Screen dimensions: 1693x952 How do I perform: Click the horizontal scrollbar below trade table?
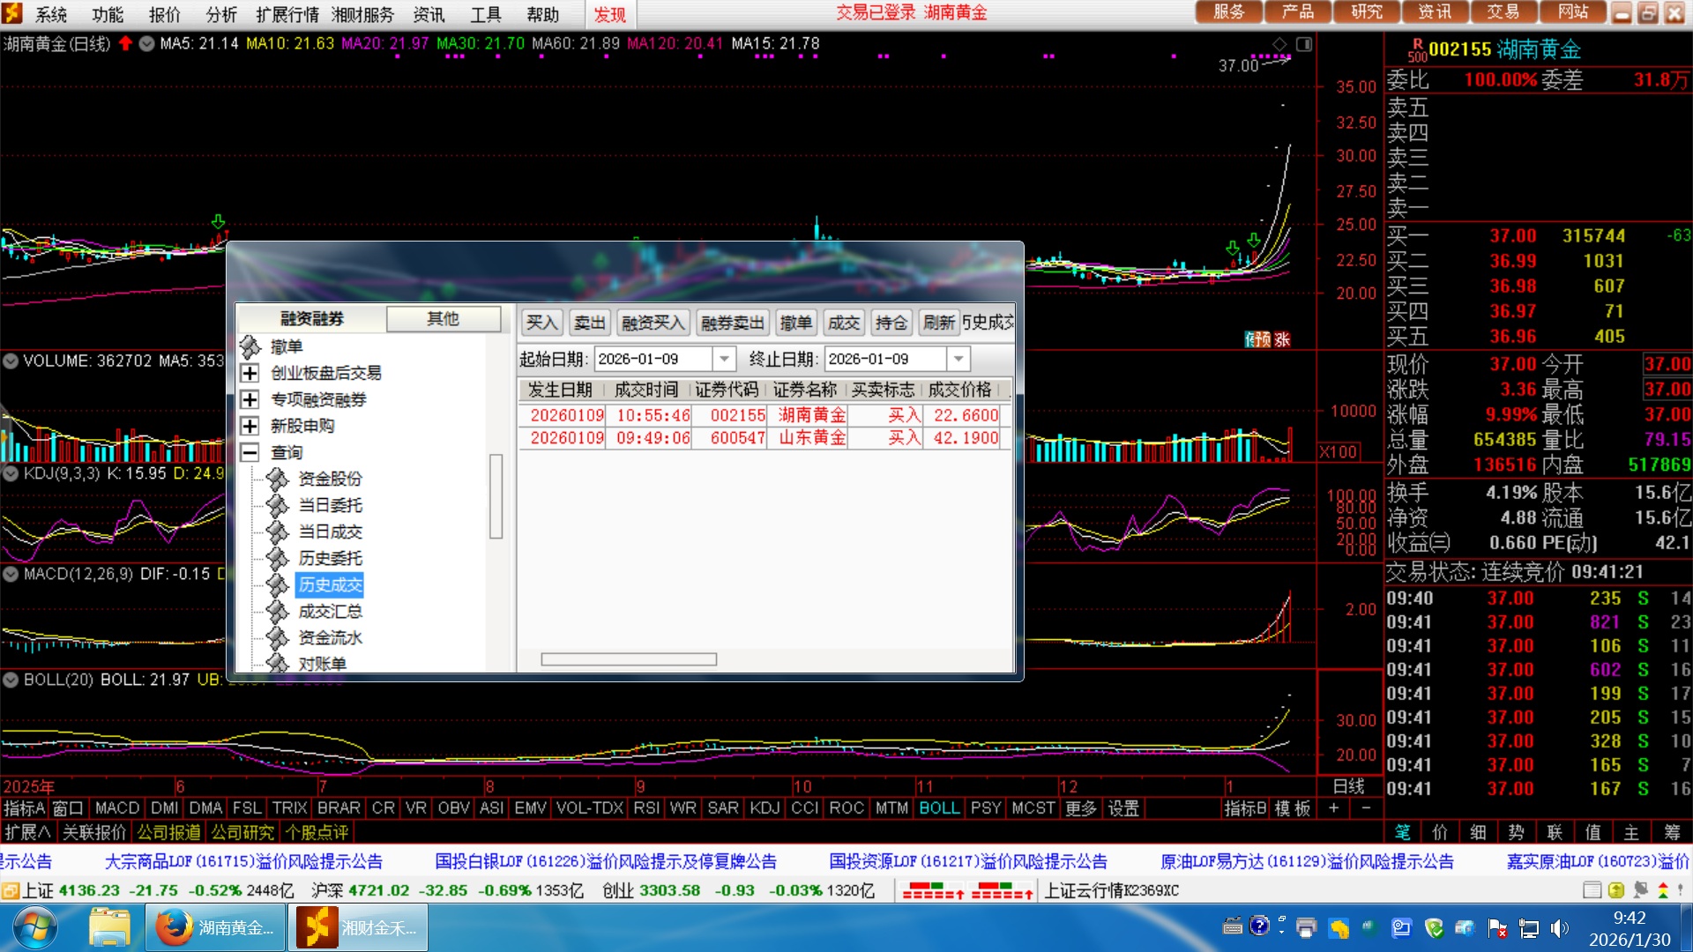(x=628, y=660)
